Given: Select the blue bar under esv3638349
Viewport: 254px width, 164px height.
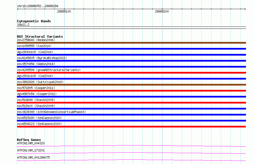Looking at the screenshot, I should pyautogui.click(x=131, y=115).
